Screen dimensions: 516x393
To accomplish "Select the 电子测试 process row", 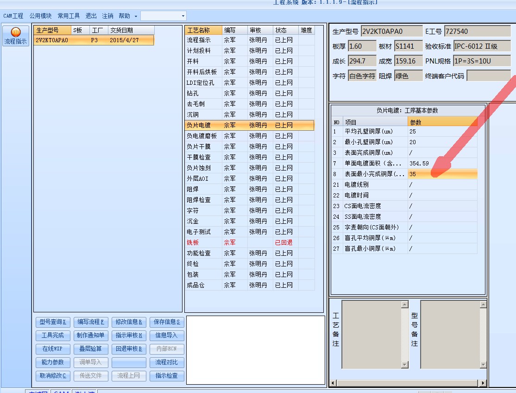I will 250,232.
